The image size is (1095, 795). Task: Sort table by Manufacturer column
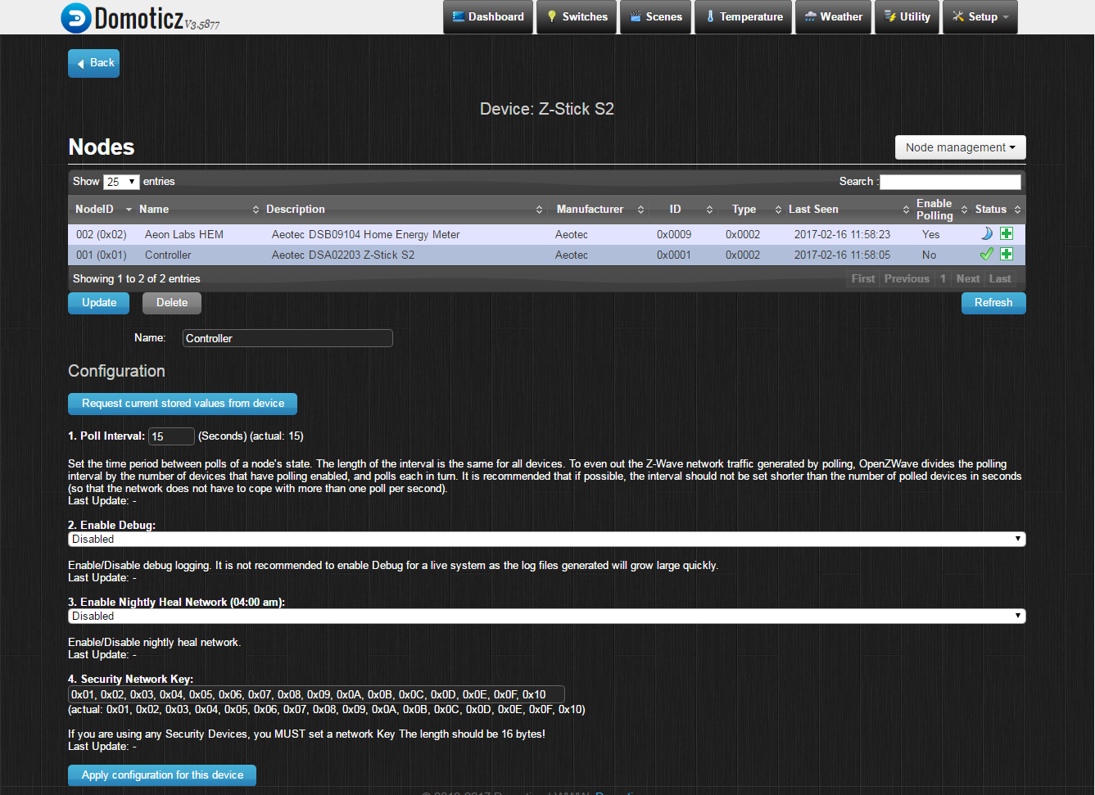[598, 210]
